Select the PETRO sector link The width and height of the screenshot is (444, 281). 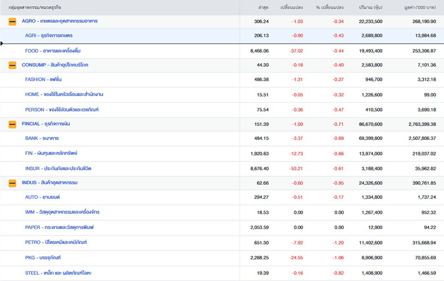coord(56,242)
